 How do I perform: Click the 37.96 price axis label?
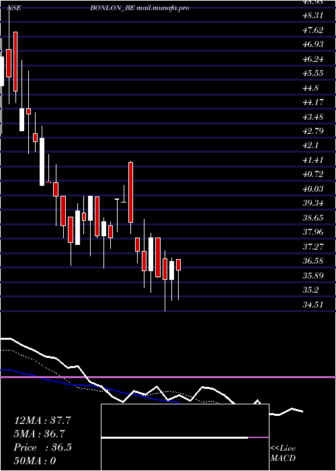[313, 232]
